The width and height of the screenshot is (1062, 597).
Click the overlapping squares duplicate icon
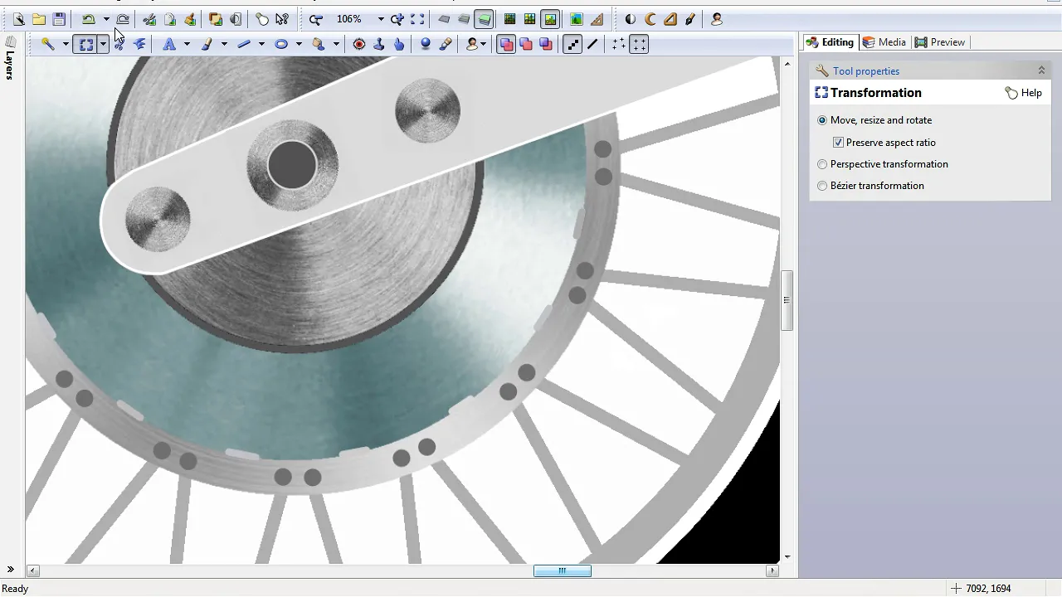[x=216, y=19]
